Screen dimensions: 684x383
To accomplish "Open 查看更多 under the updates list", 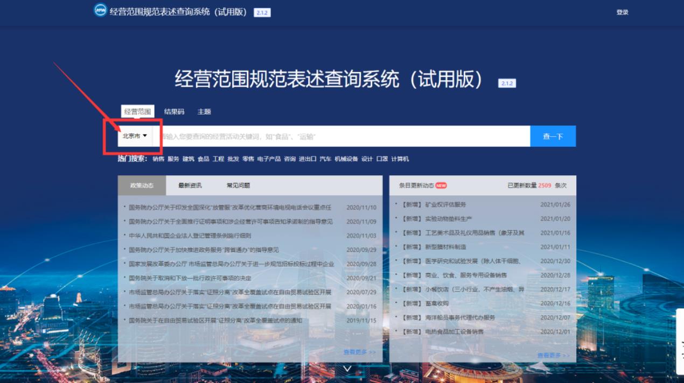I will [553, 356].
